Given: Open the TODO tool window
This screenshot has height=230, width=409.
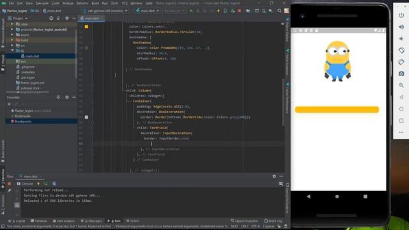Looking at the screenshot, I should pos(132,221).
